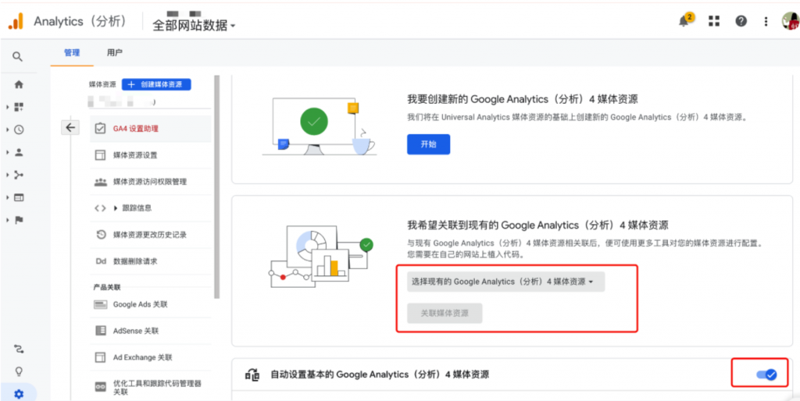Click the 创建媒体资源 button
800x401 pixels.
pos(156,84)
